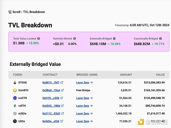
Task: Click the TOKEN column header
Action: click(x=17, y=75)
